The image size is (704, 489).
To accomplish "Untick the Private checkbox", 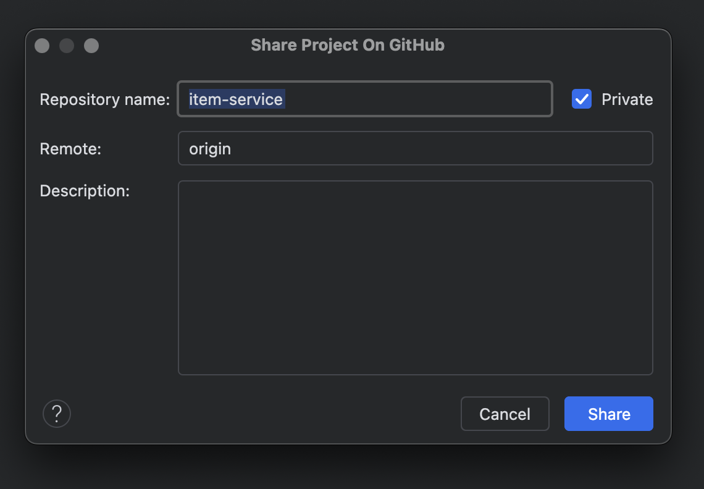I will (582, 99).
